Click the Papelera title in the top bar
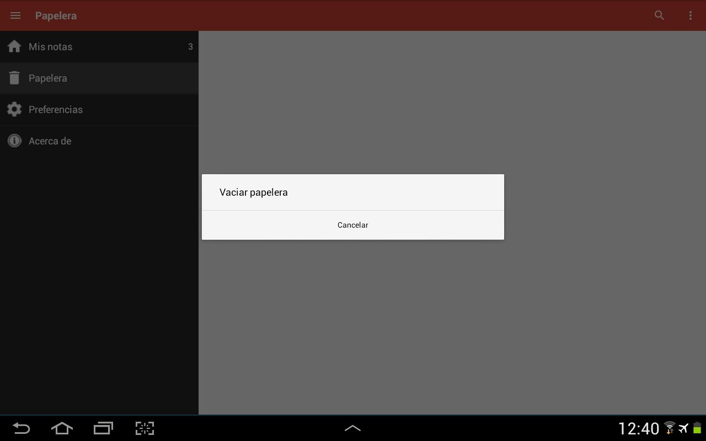Viewport: 706px width, 441px height. coord(56,15)
